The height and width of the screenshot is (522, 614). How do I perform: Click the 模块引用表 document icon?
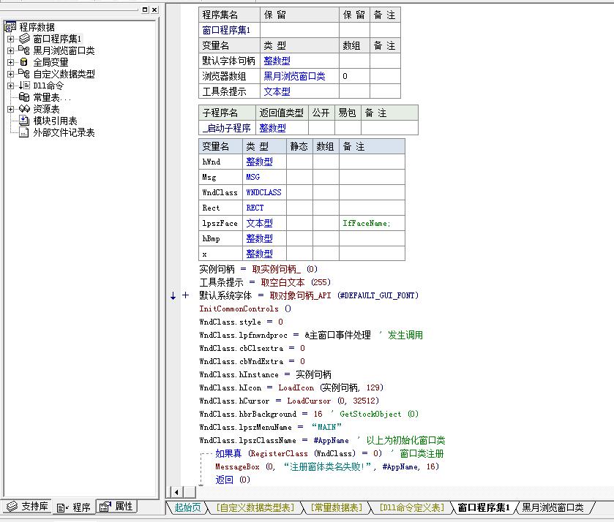(x=24, y=121)
